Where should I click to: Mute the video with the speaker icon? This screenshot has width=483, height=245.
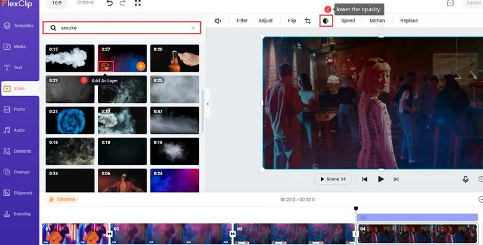point(218,21)
